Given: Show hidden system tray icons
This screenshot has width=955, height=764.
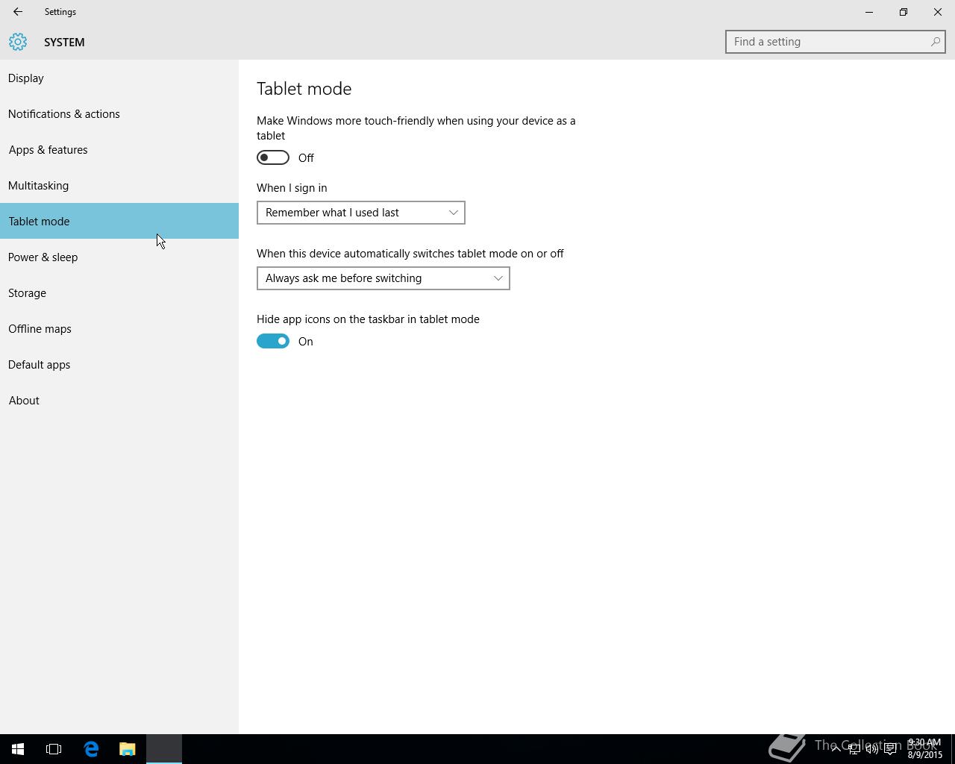Looking at the screenshot, I should pos(836,749).
